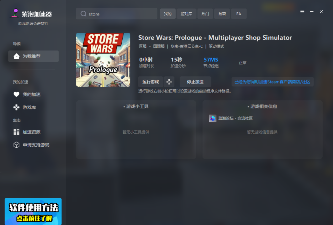
Task: Click the 0小时 acceleration duration value
Action: [146, 60]
